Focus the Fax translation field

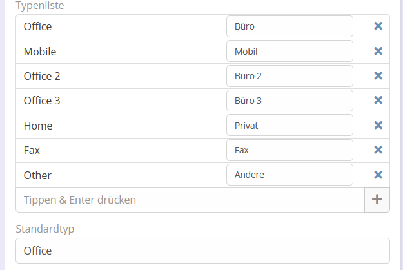tap(290, 150)
